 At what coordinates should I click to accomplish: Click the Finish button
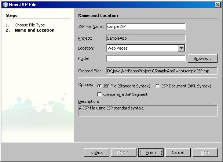pos(151,152)
